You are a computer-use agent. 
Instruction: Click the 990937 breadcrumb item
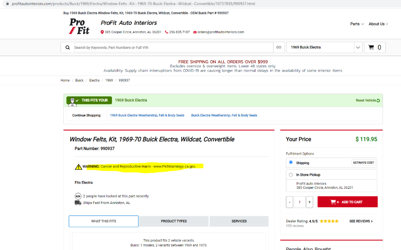[124, 80]
